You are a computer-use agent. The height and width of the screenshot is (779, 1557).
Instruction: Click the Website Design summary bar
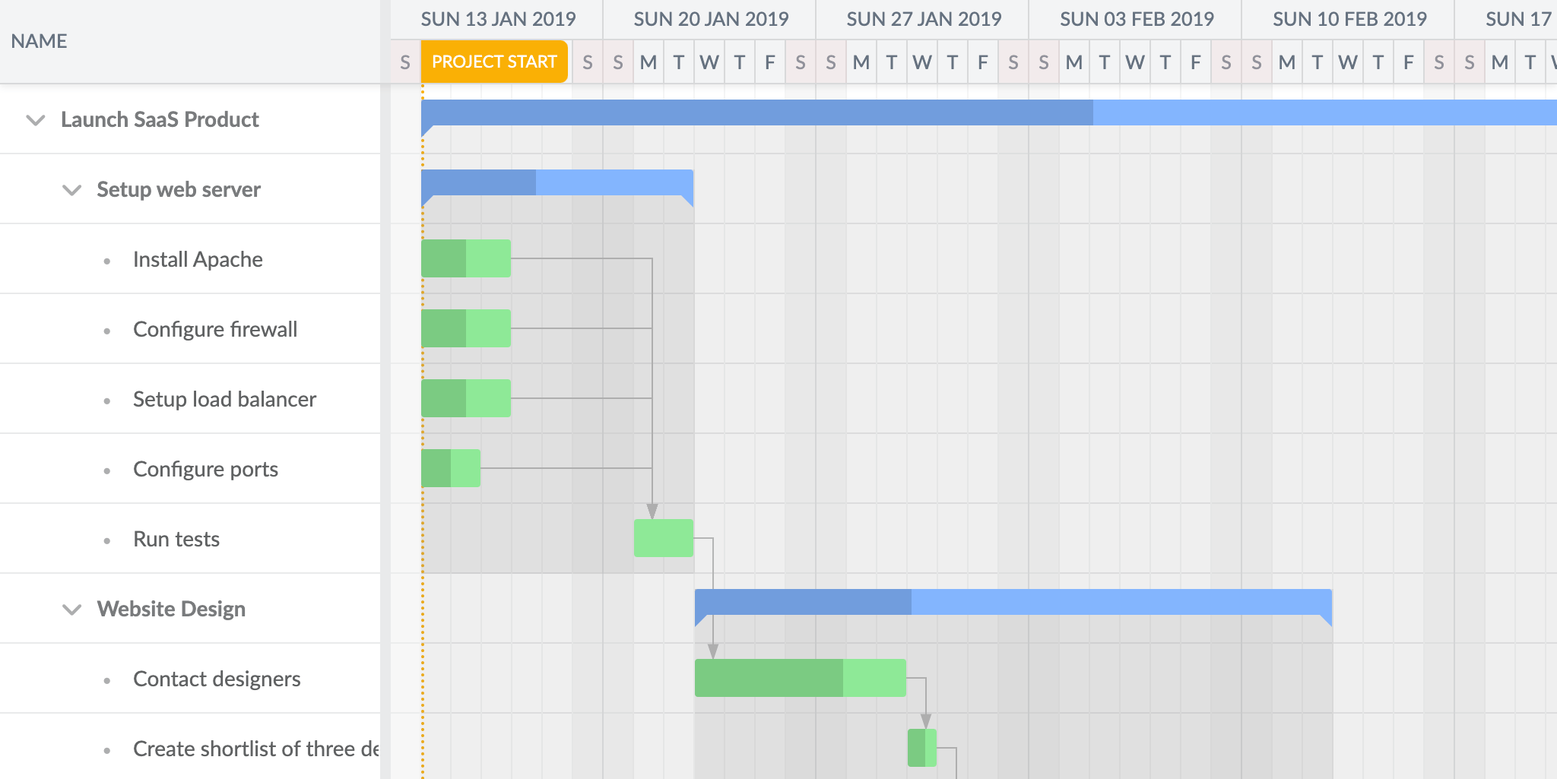click(x=1013, y=602)
